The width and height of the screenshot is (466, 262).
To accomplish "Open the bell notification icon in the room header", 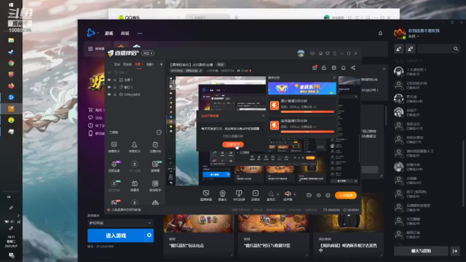I will pos(343,68).
